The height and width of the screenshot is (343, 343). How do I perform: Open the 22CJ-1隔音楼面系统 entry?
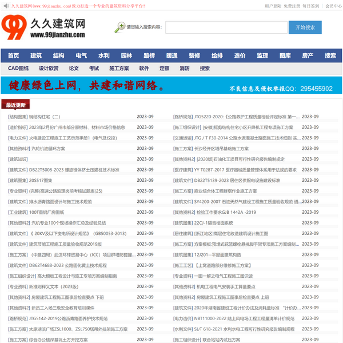coord(214,223)
